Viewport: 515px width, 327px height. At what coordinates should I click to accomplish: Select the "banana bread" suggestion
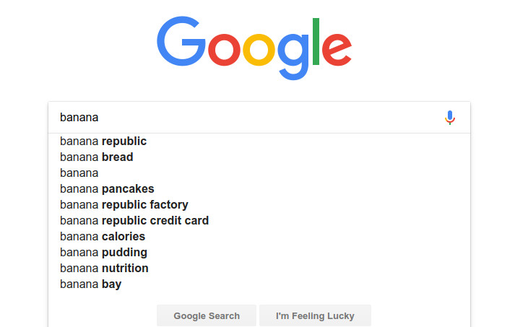coord(259,157)
